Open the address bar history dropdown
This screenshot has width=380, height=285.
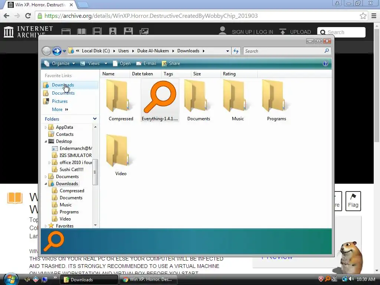point(227,51)
